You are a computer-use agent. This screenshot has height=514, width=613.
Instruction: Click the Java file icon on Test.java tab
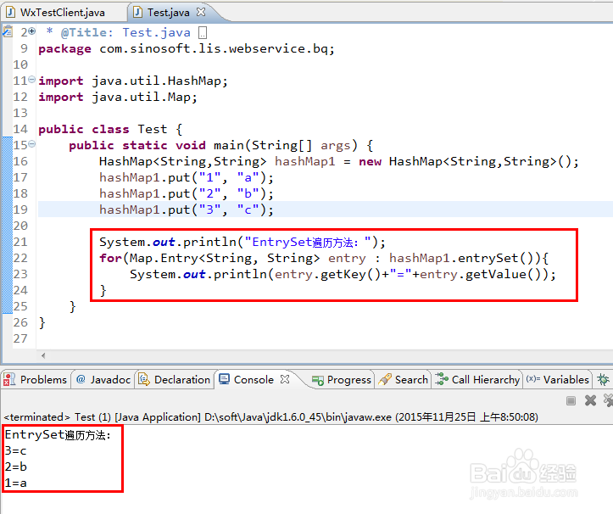click(x=137, y=13)
